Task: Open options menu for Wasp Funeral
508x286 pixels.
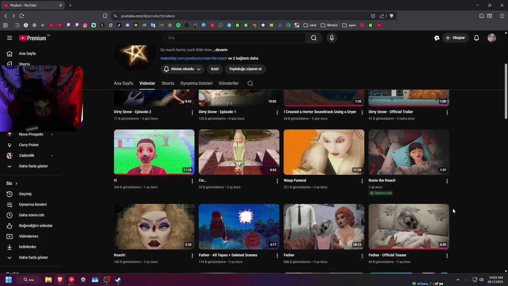Action: pyautogui.click(x=362, y=181)
